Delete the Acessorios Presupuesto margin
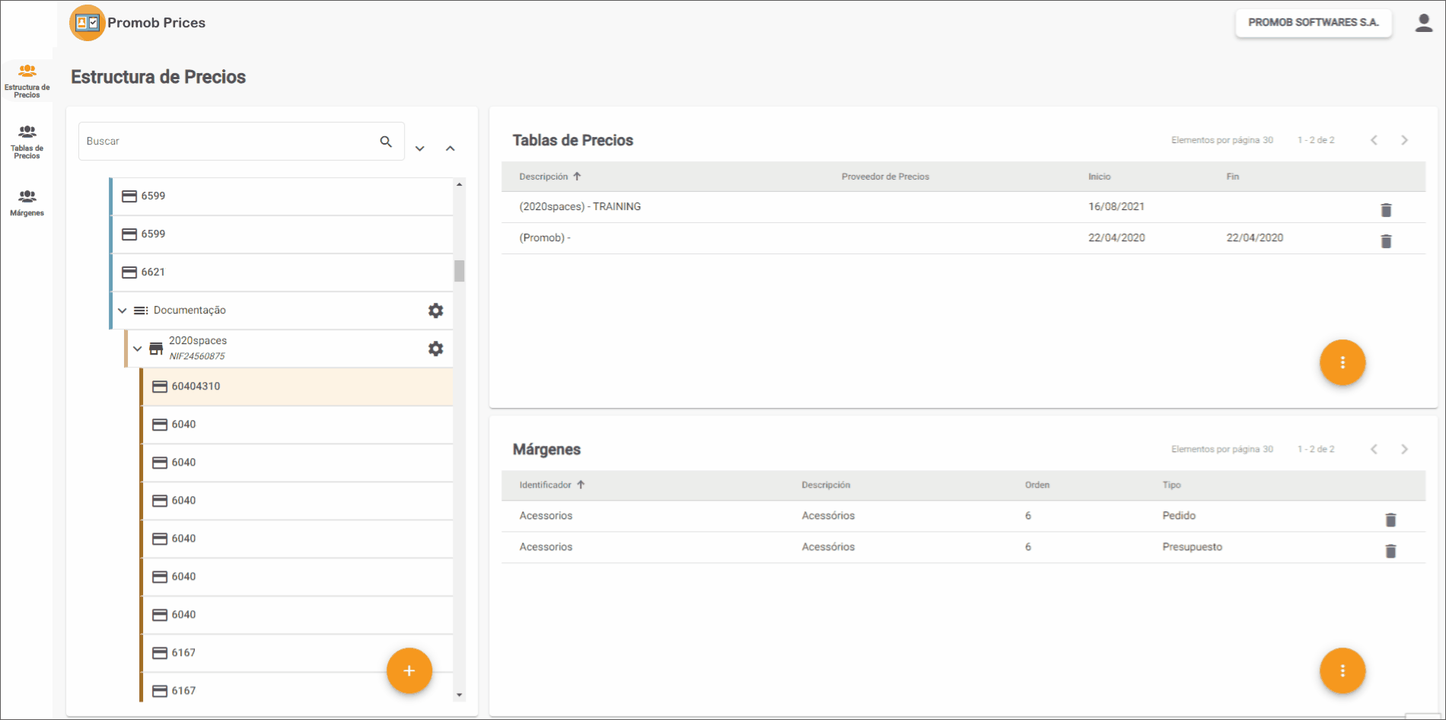This screenshot has width=1446, height=720. point(1390,551)
